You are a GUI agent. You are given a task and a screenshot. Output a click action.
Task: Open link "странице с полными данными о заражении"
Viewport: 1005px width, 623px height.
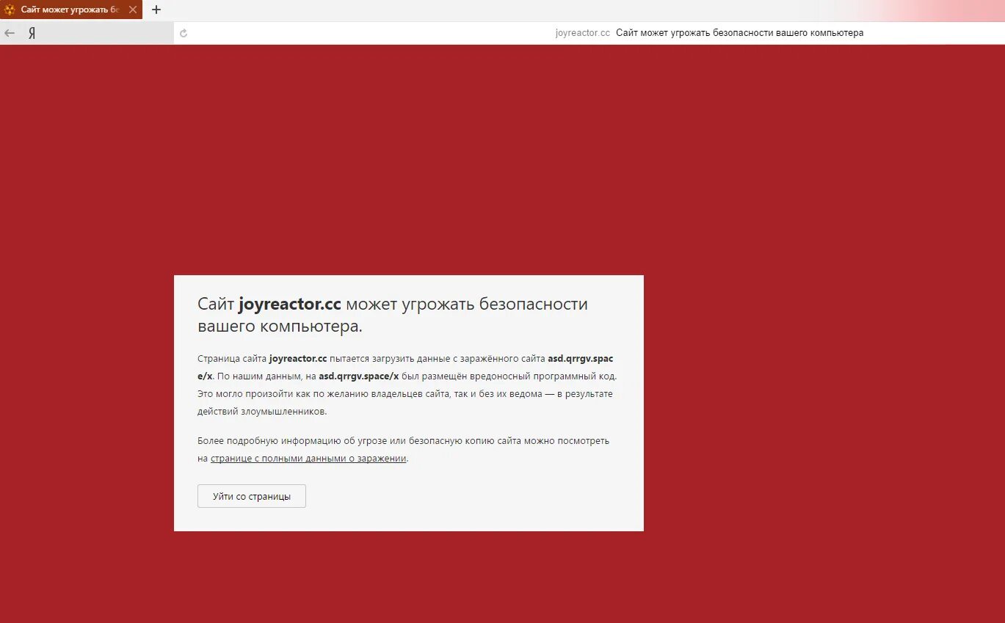(x=308, y=459)
